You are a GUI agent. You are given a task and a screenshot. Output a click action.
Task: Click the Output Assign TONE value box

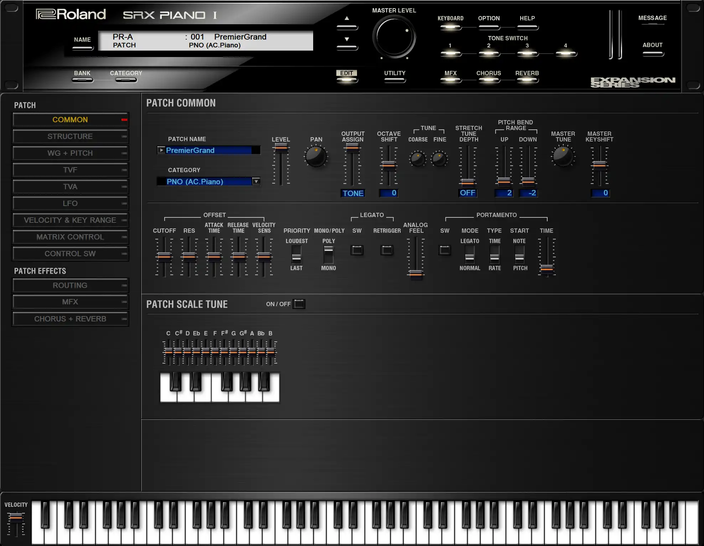point(353,193)
